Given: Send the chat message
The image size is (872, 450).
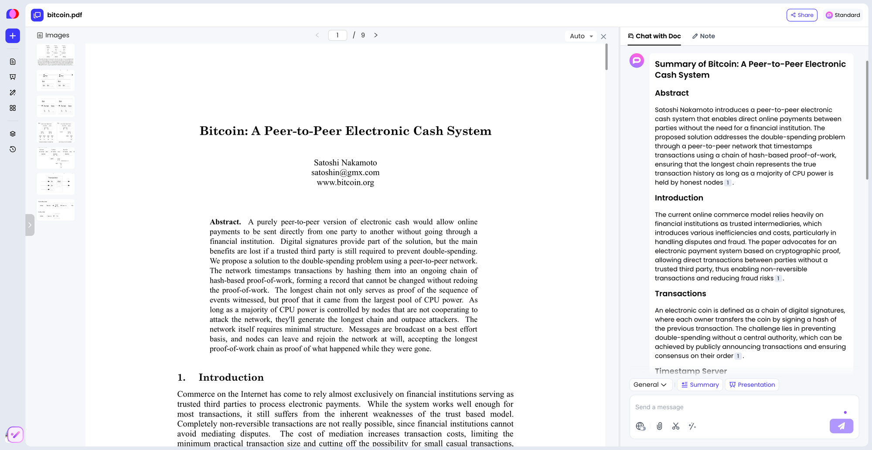Looking at the screenshot, I should click(841, 426).
